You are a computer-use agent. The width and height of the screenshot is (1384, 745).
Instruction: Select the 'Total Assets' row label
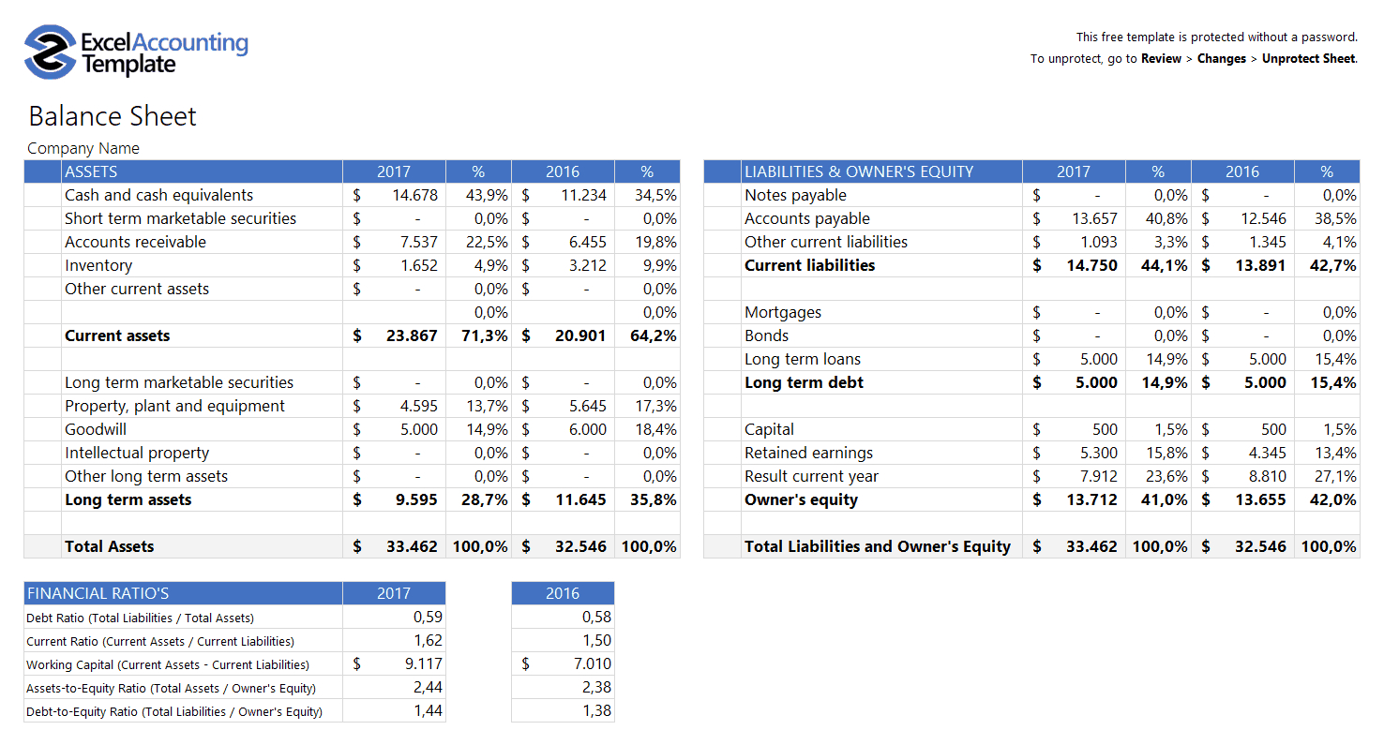(x=109, y=546)
